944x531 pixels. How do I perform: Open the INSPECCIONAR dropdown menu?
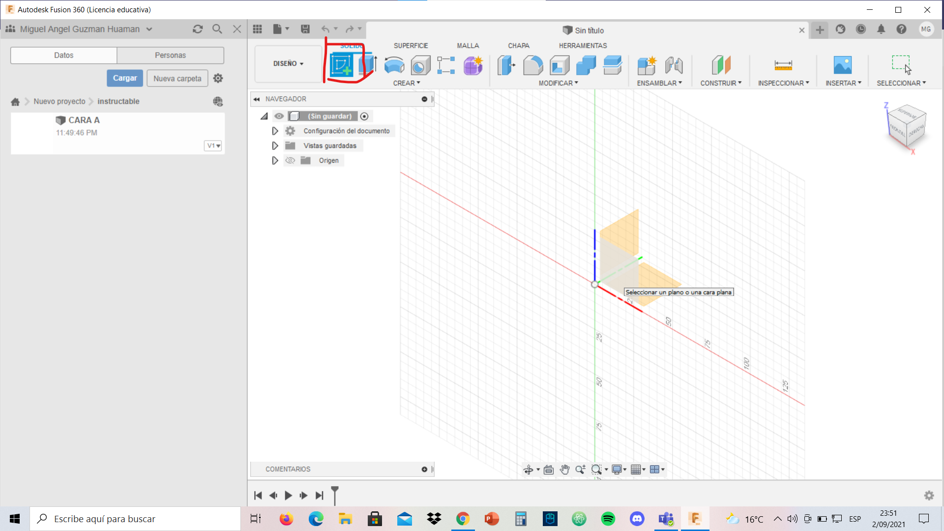pyautogui.click(x=783, y=83)
